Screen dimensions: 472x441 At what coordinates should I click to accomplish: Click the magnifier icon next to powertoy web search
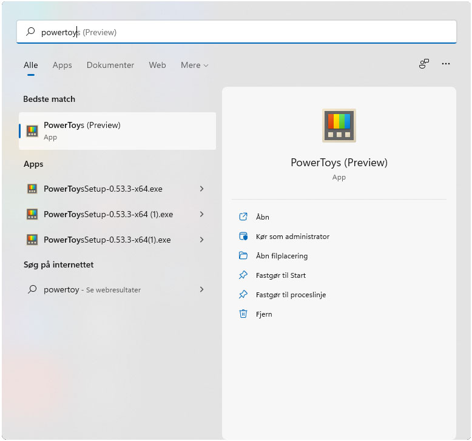(32, 289)
